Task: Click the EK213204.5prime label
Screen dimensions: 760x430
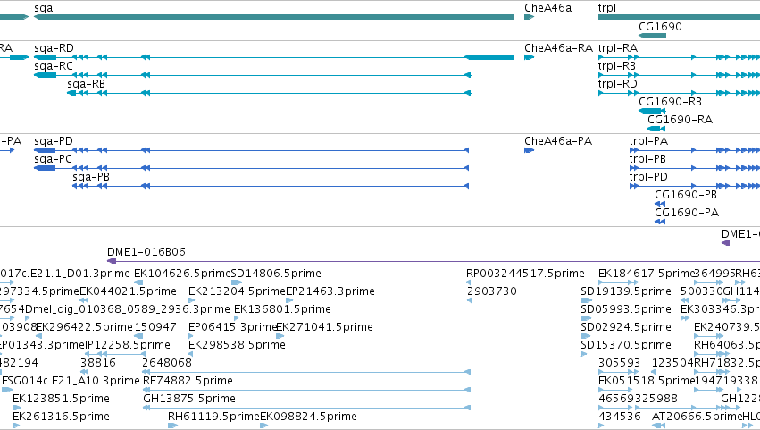Action: (237, 291)
